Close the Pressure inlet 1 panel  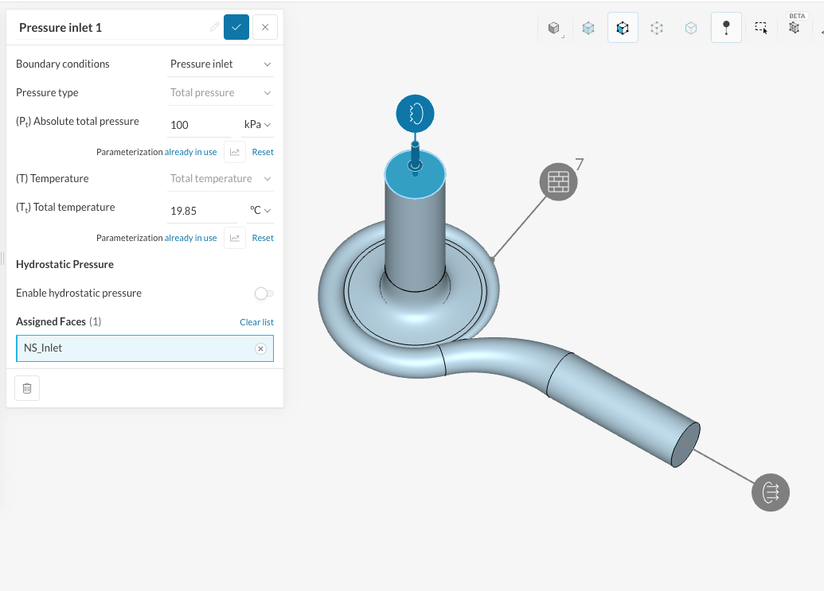click(265, 27)
